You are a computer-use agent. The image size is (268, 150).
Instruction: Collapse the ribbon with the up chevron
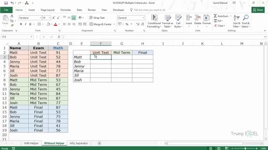tap(265, 30)
